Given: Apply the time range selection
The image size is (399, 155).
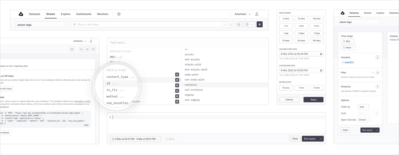Looking at the screenshot, I should coord(313,100).
